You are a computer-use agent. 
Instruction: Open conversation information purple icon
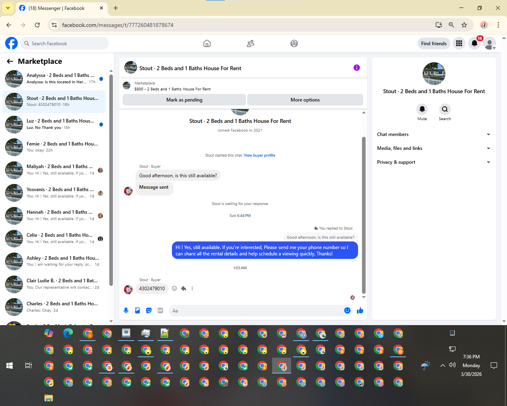[356, 68]
